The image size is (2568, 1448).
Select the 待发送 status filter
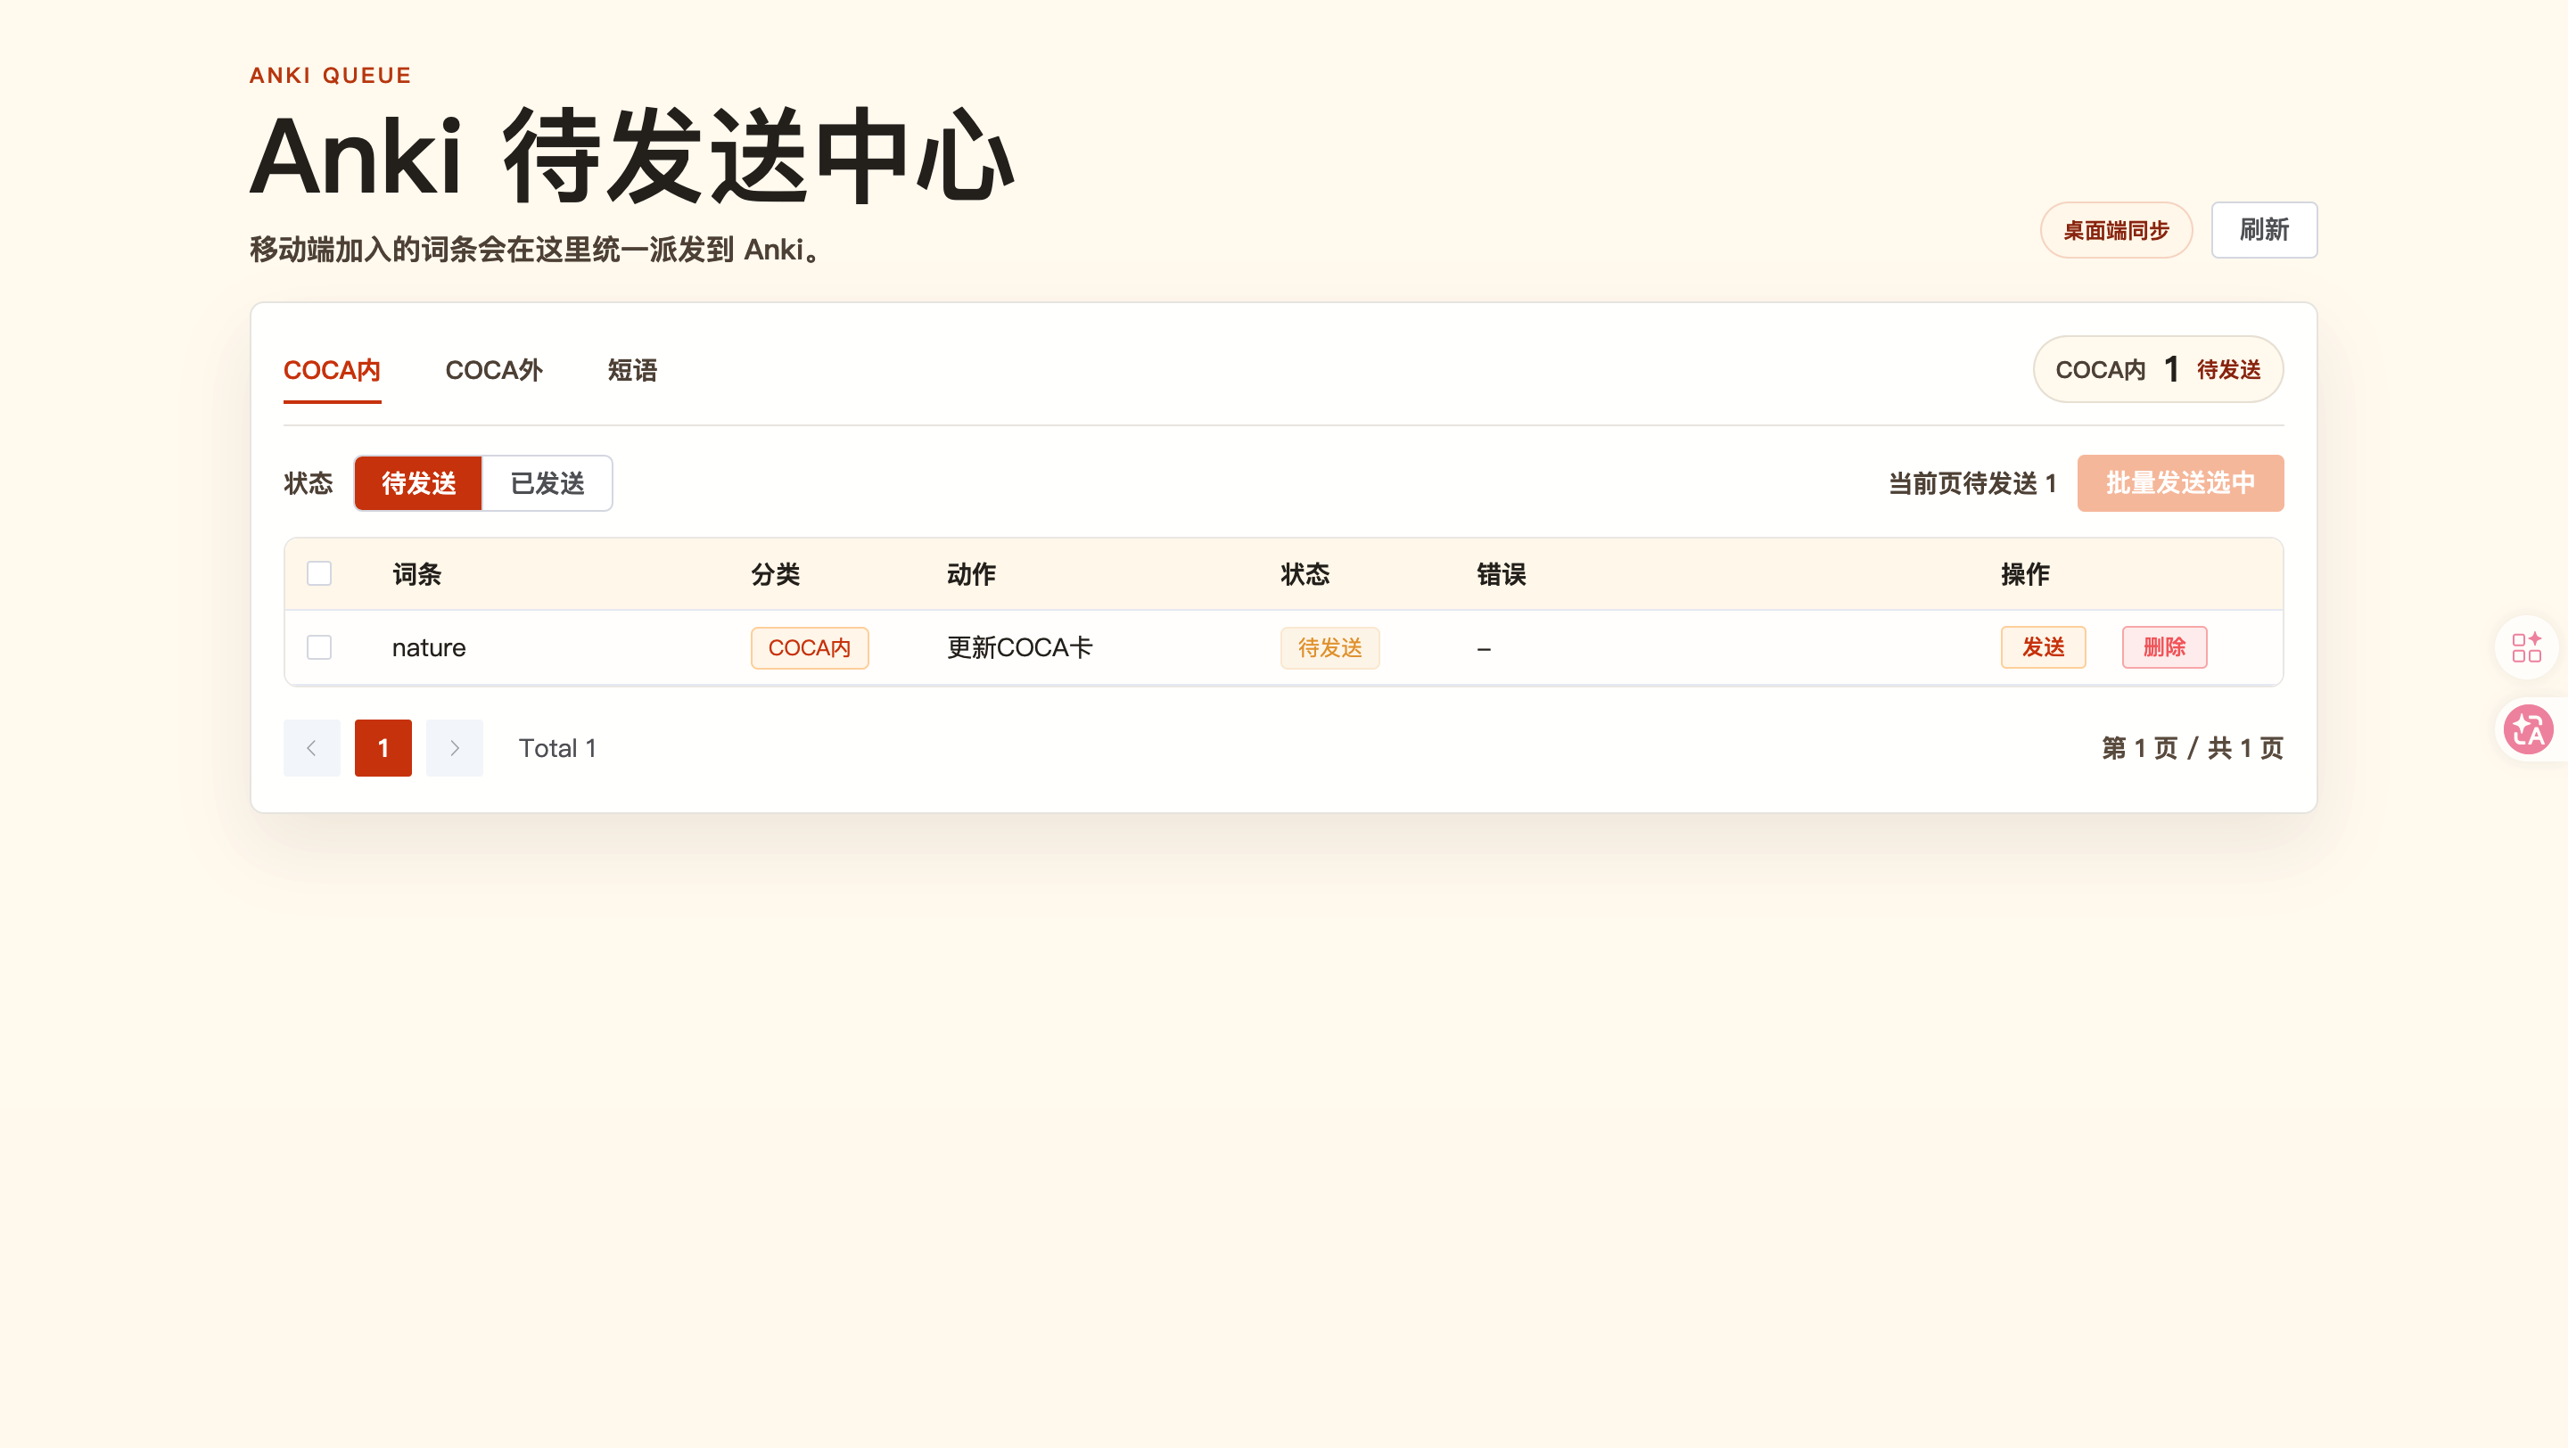tap(419, 483)
